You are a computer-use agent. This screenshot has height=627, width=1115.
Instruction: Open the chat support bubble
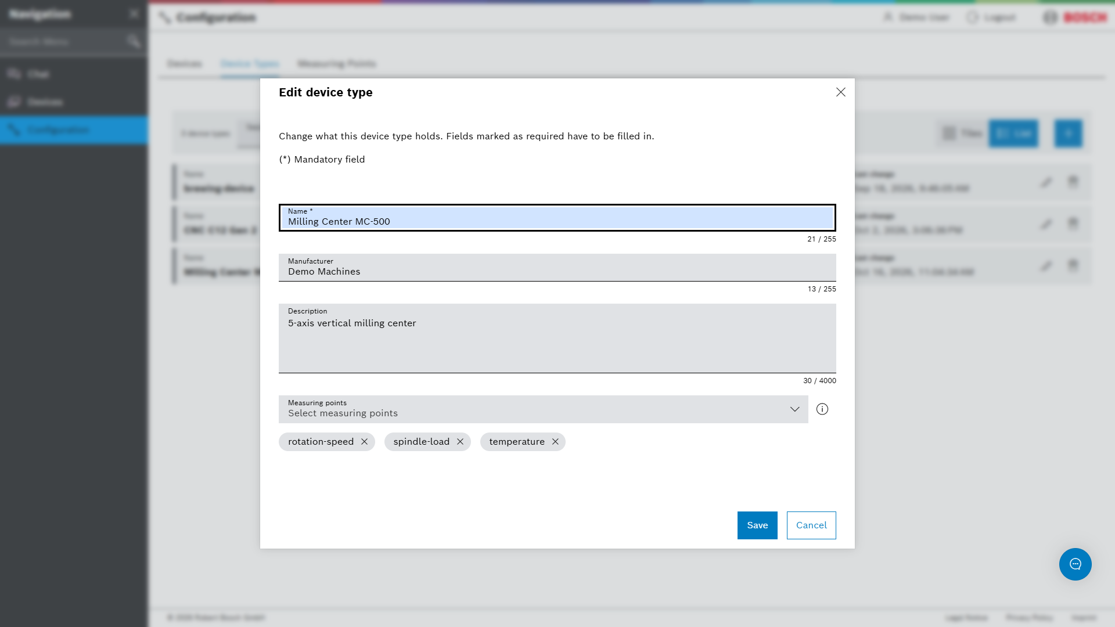tap(1075, 564)
